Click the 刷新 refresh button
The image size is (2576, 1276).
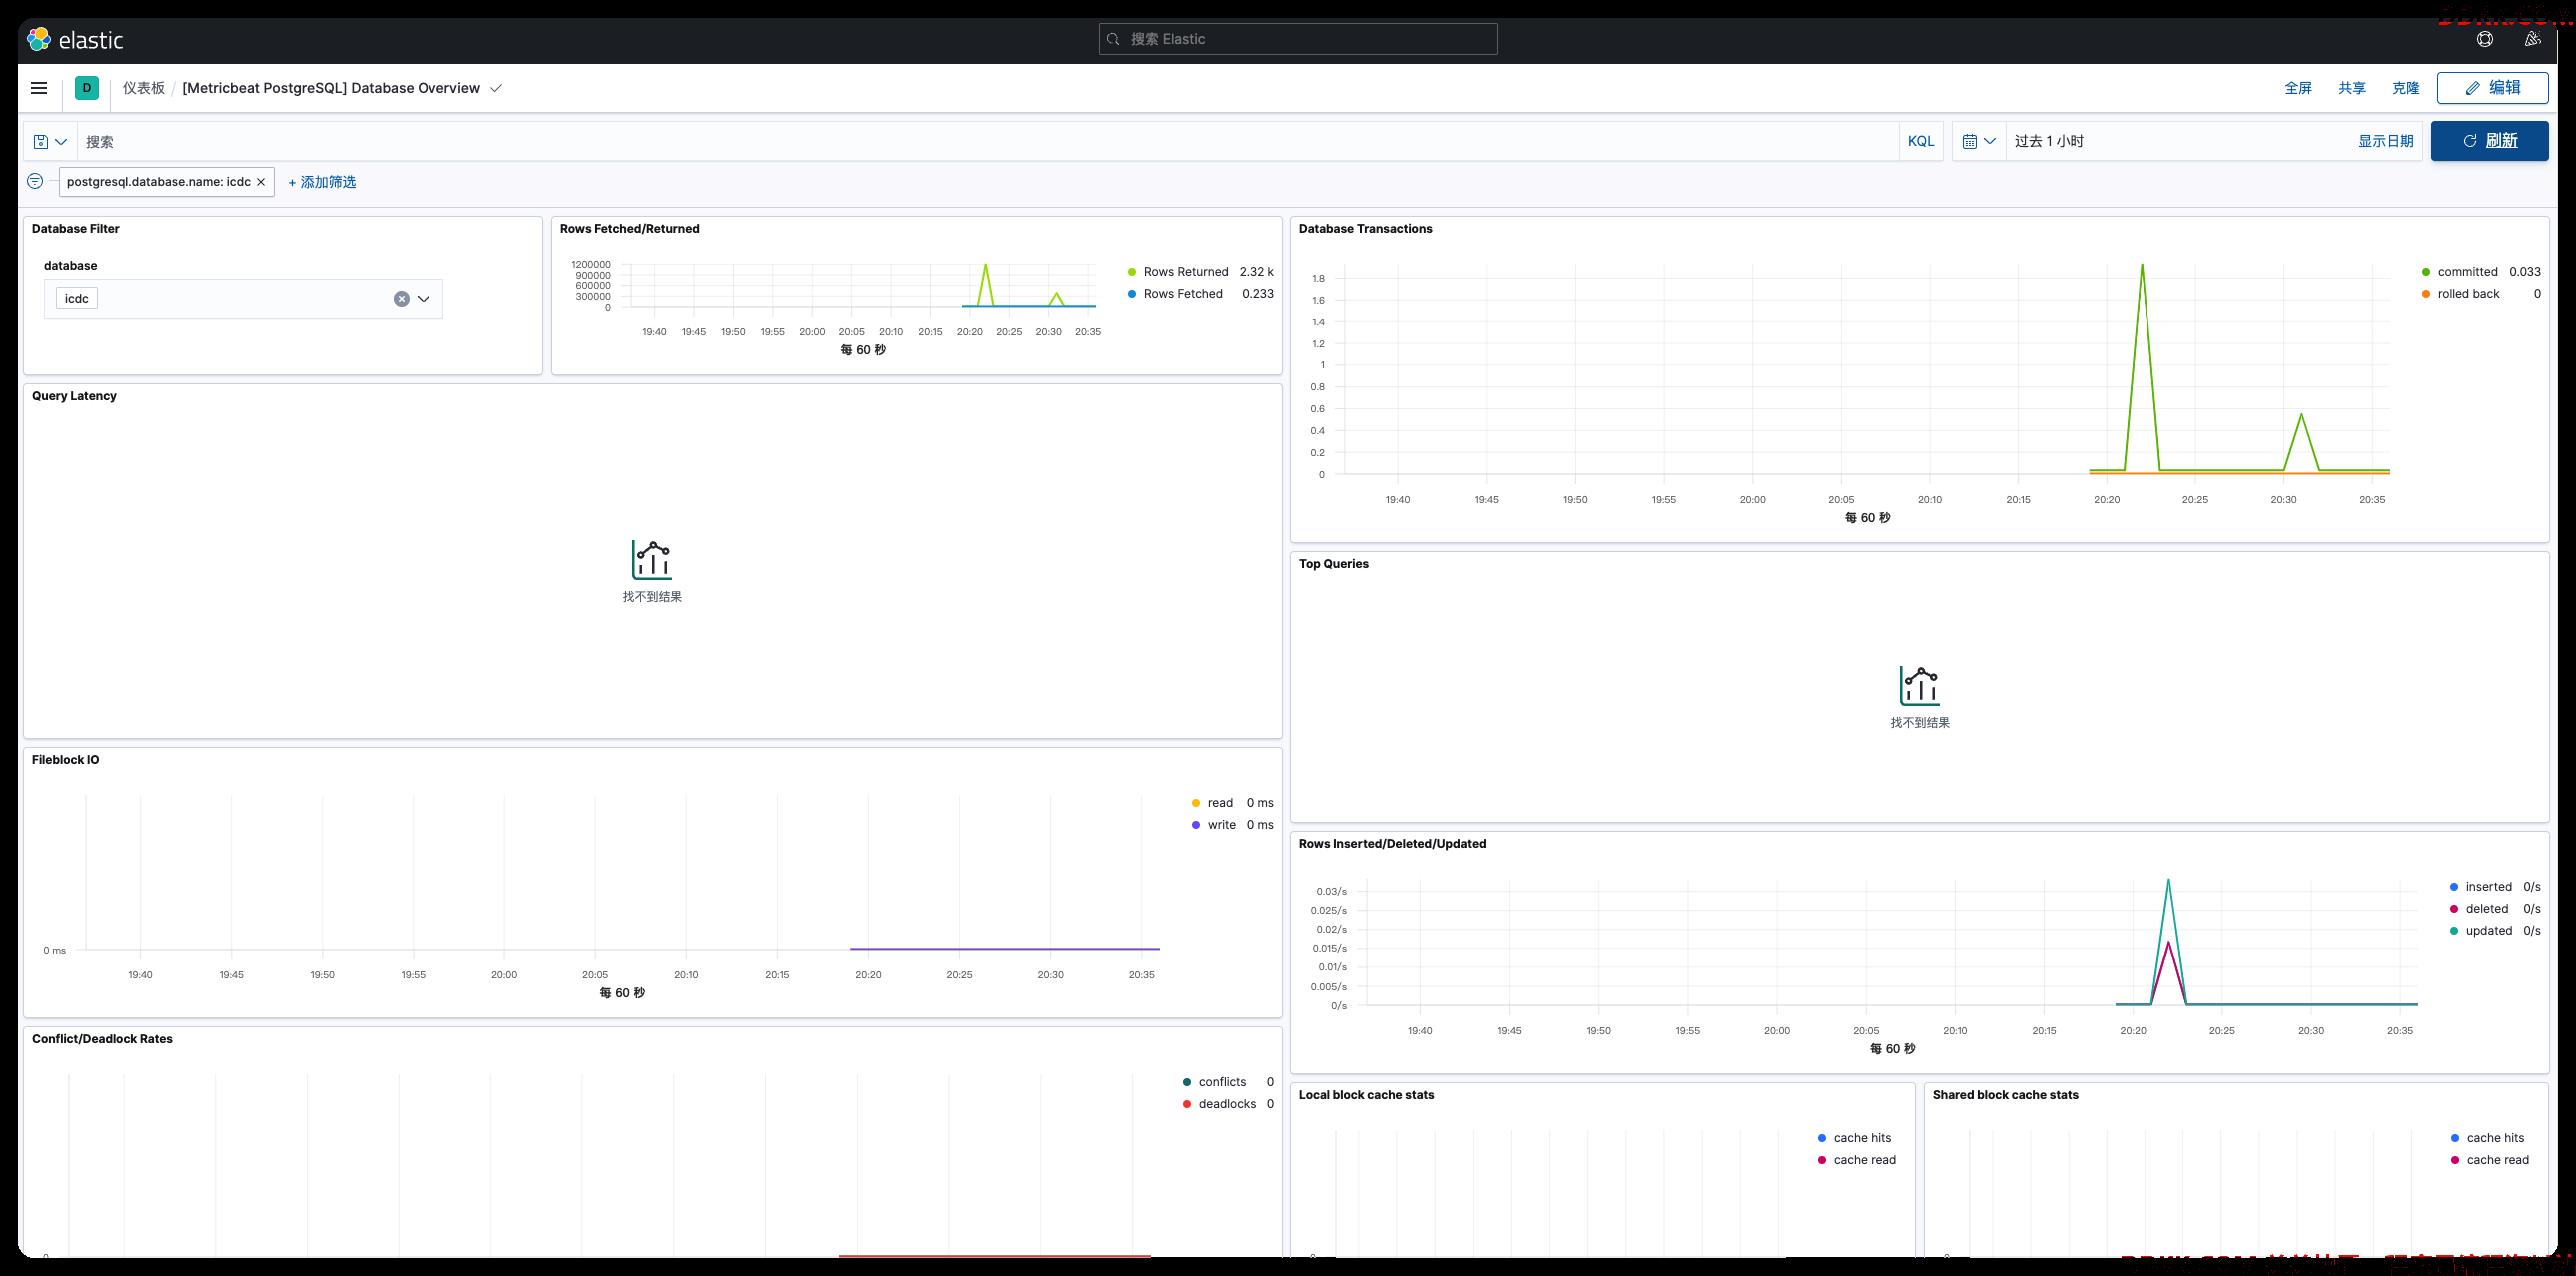click(2489, 141)
